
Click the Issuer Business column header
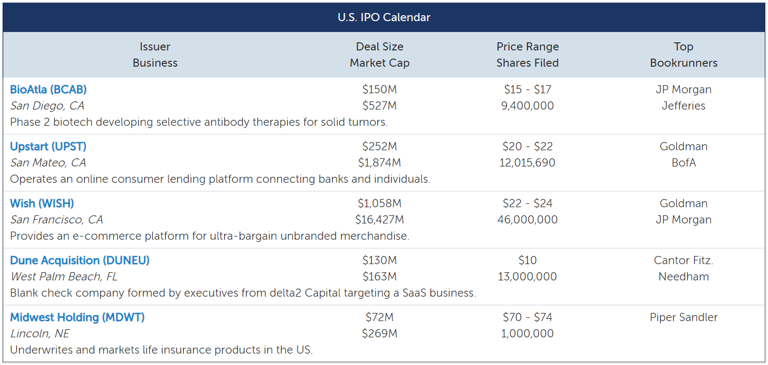pos(155,55)
